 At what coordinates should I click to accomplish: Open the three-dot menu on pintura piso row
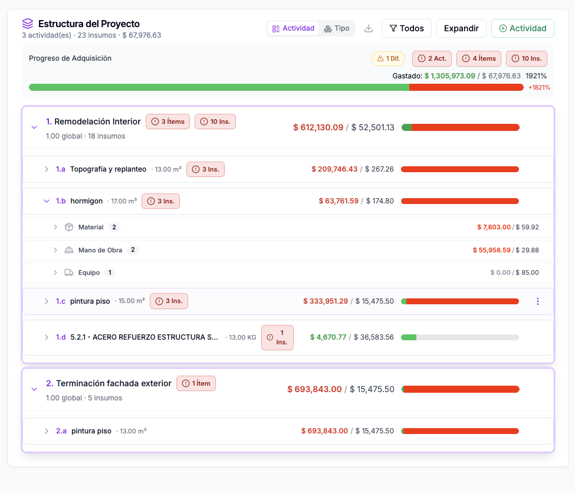point(537,301)
